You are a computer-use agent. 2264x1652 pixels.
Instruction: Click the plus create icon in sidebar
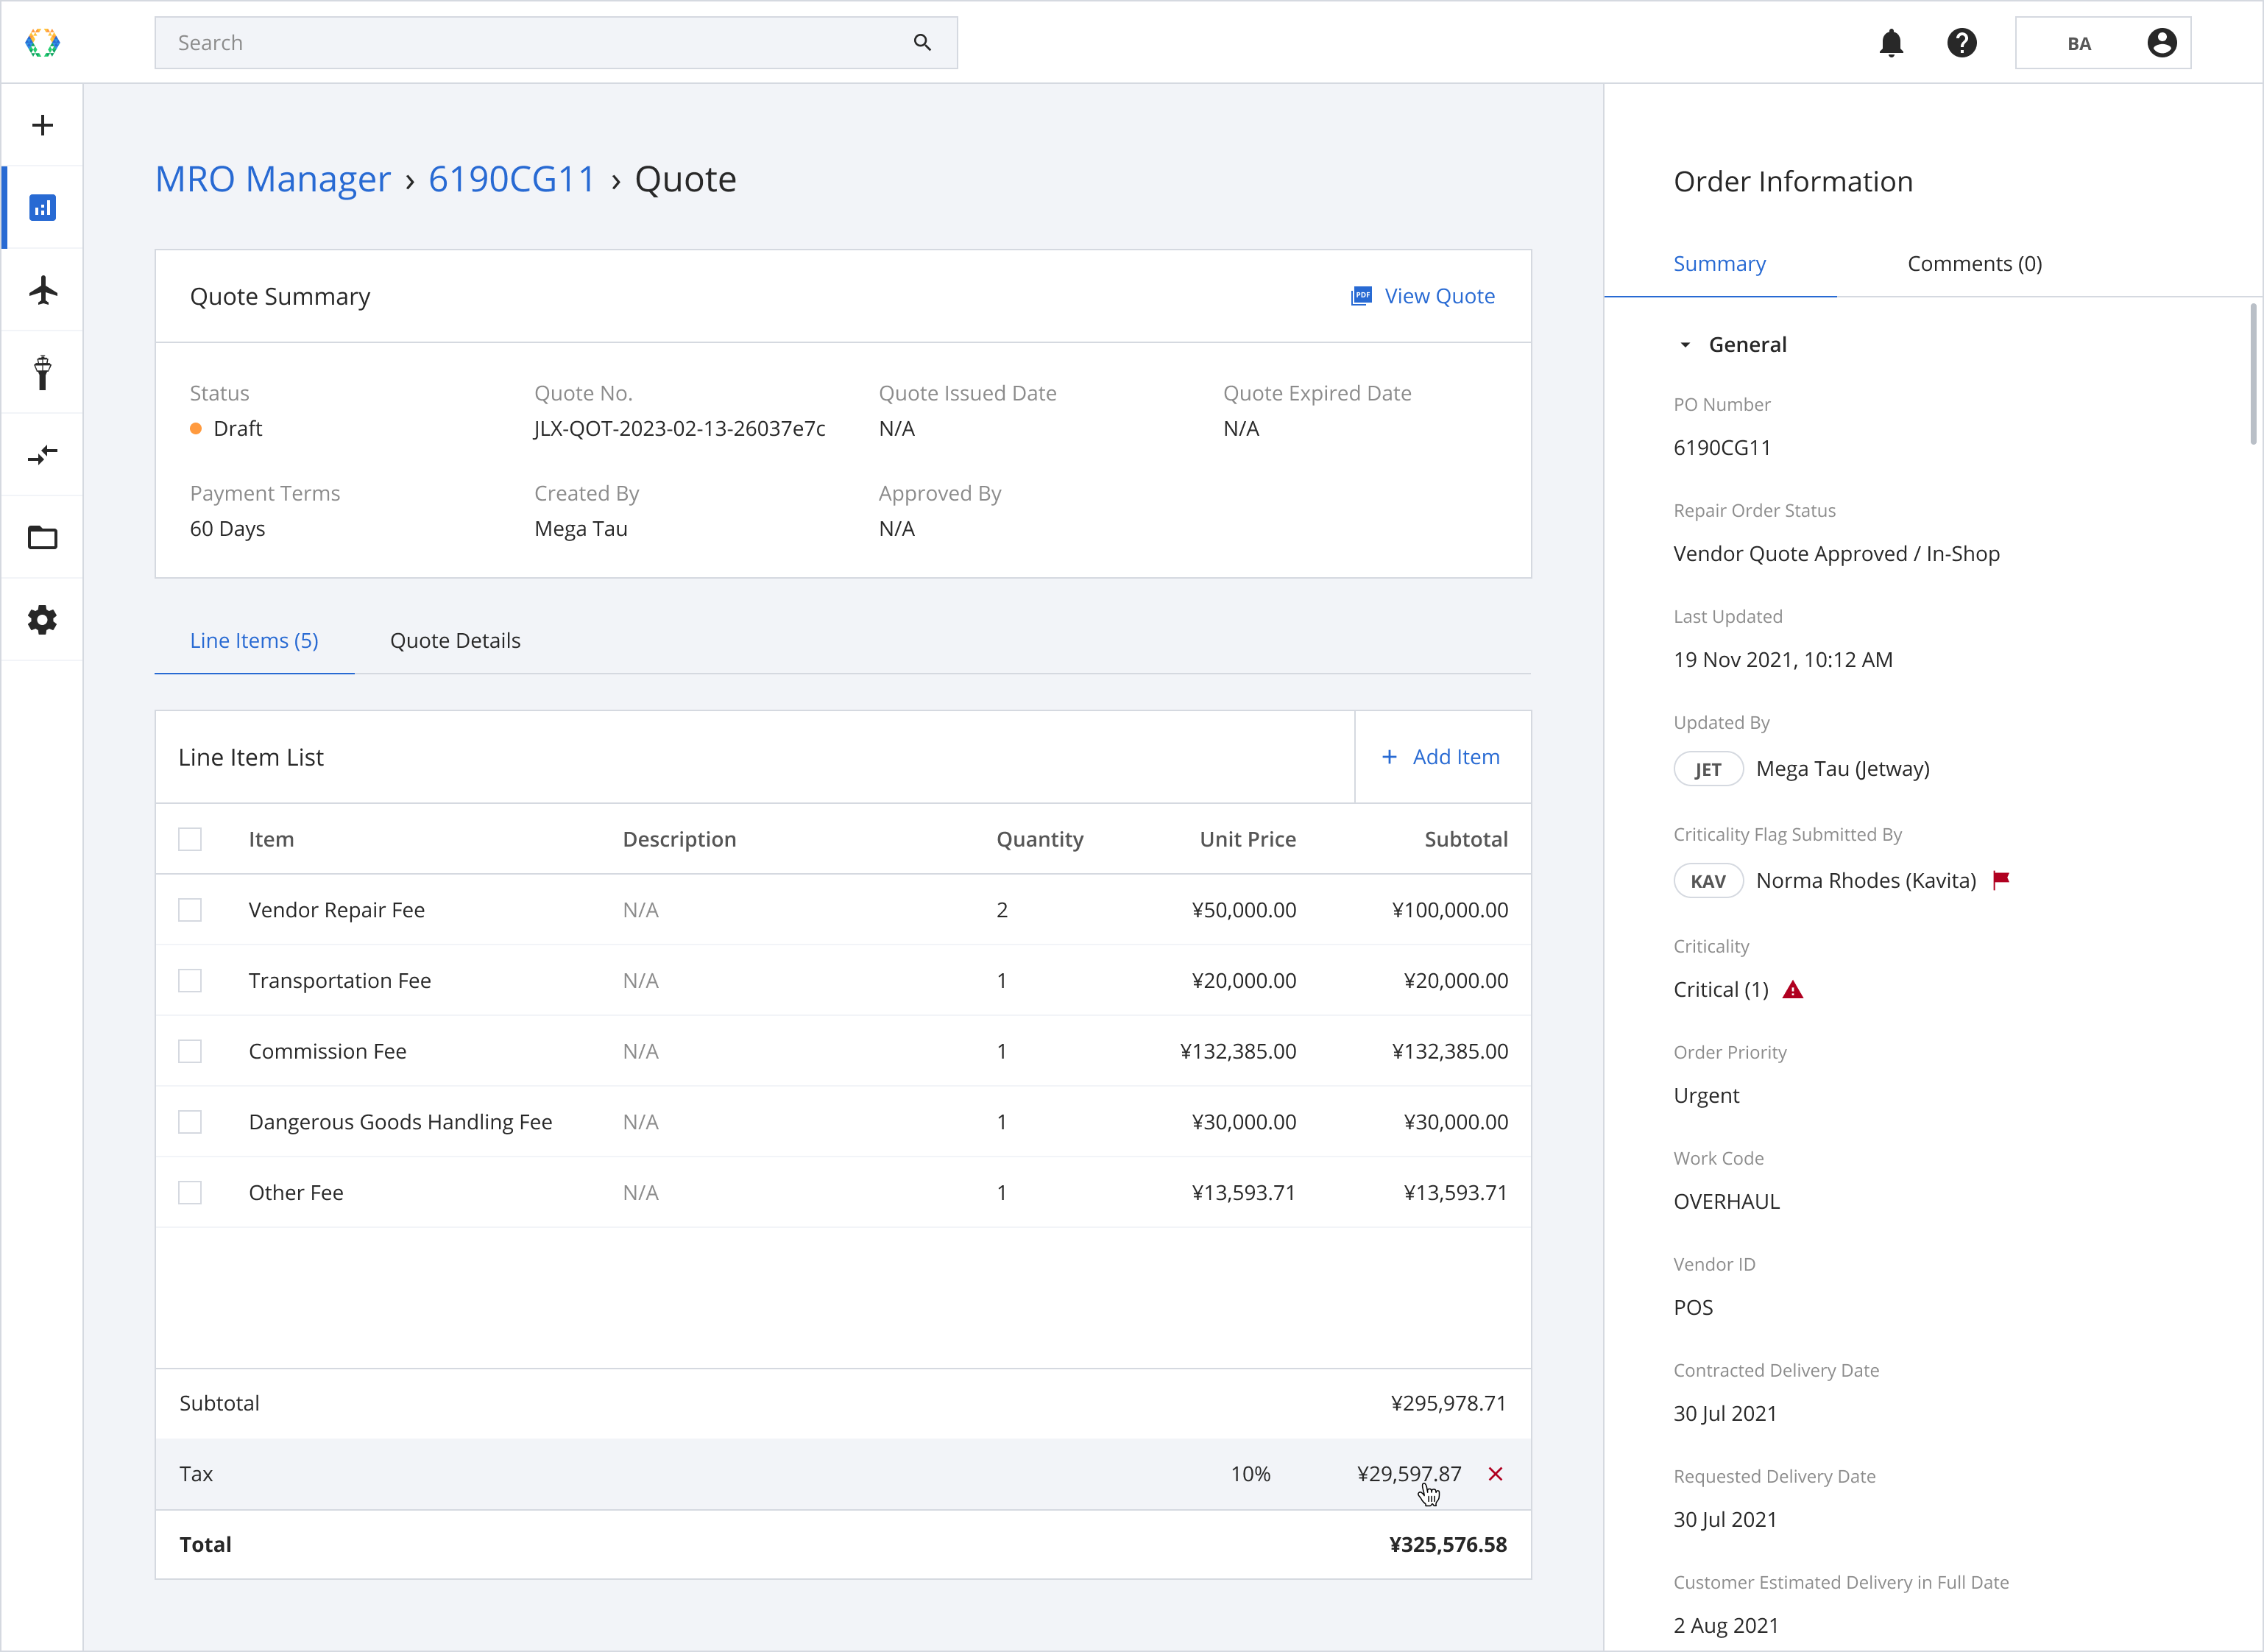[x=42, y=125]
